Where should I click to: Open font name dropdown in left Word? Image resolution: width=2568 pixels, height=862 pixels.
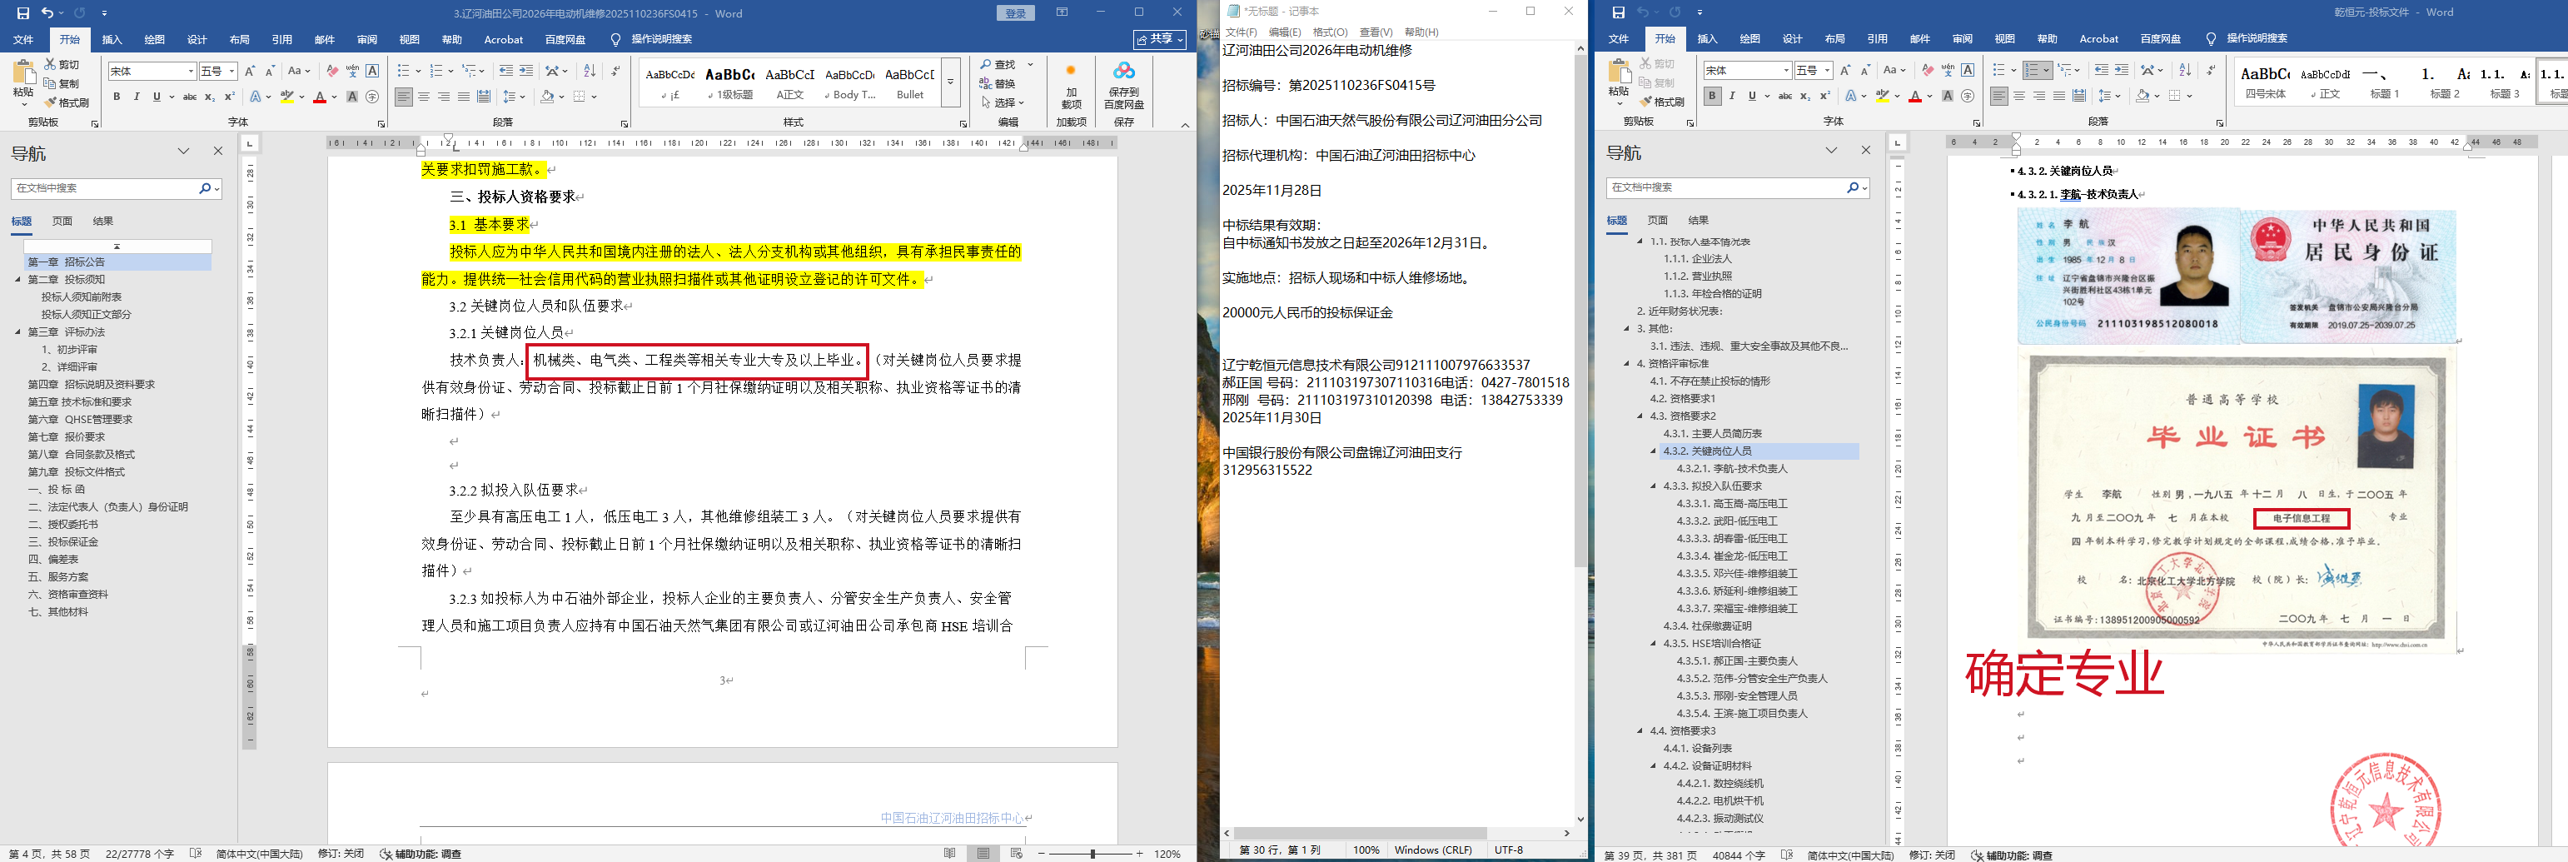point(191,72)
